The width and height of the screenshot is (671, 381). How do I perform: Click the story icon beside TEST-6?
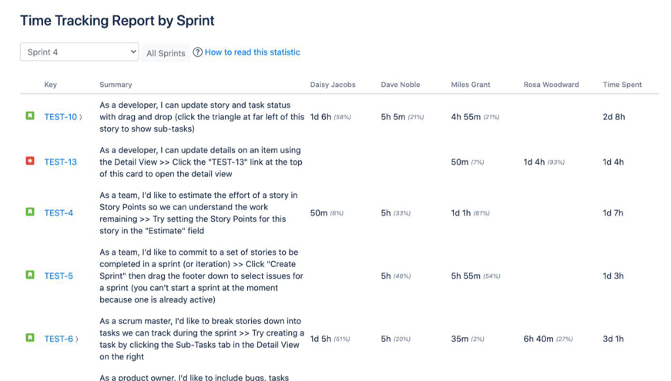pos(30,338)
